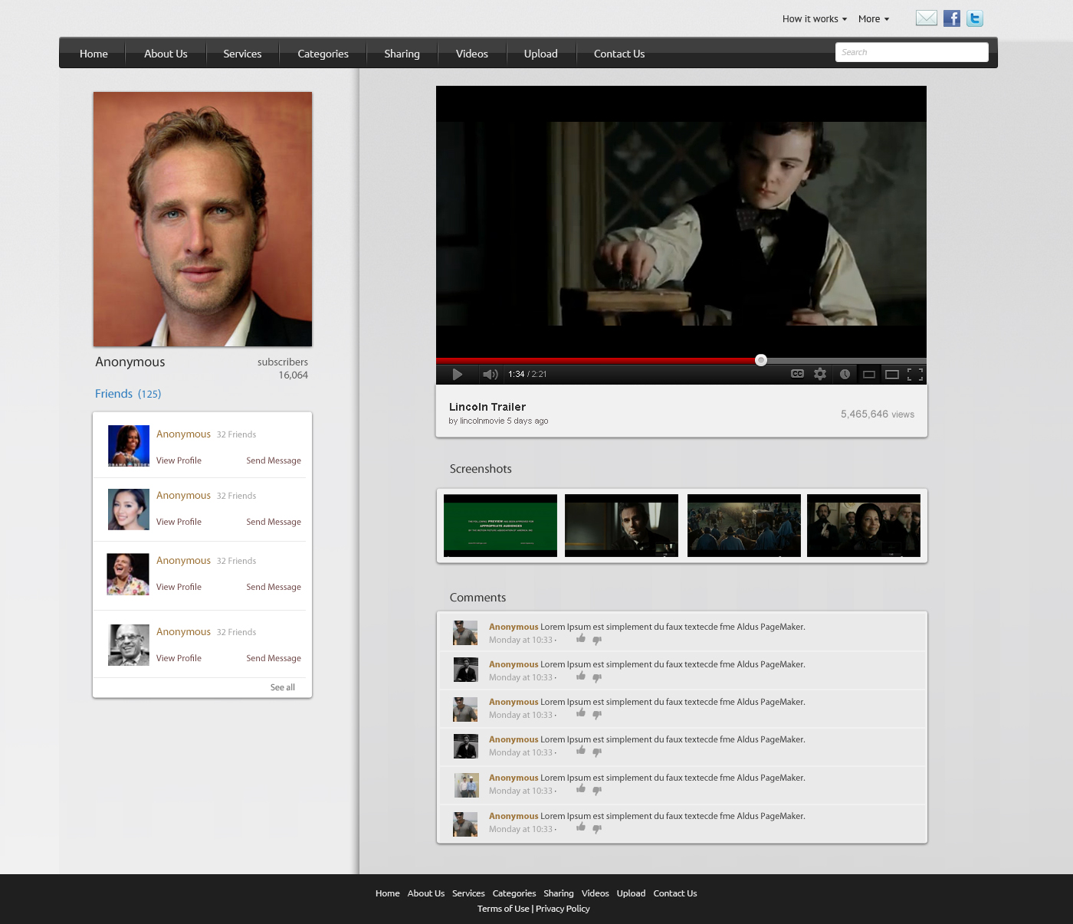
Task: View Profile of second friend
Action: coord(179,522)
